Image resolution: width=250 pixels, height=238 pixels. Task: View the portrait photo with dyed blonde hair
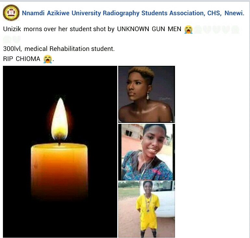pos(146,94)
